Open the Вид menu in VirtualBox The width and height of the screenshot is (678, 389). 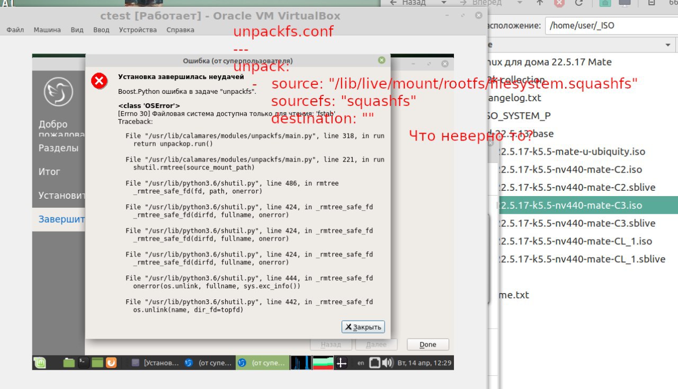point(77,30)
